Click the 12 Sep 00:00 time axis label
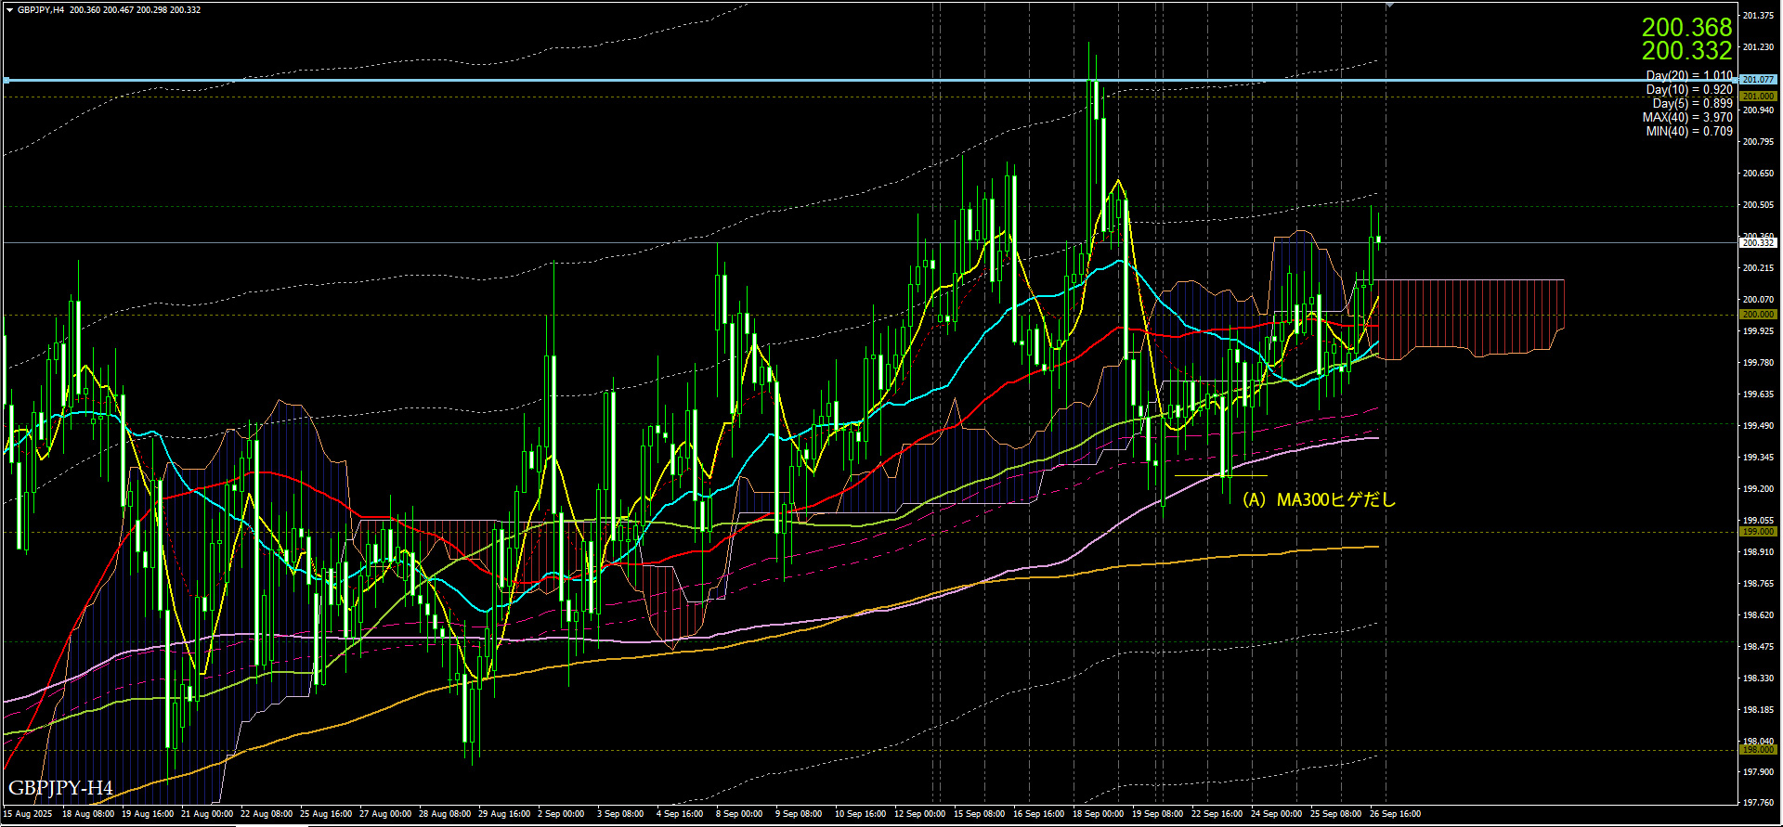The height and width of the screenshot is (827, 1783). (x=919, y=814)
